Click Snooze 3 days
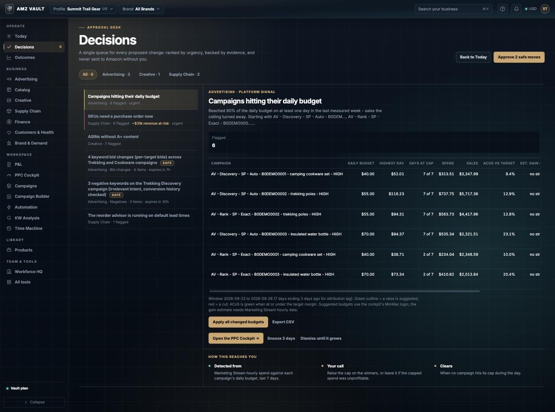Screen dimensions: 555x412 pyautogui.click(x=281, y=338)
